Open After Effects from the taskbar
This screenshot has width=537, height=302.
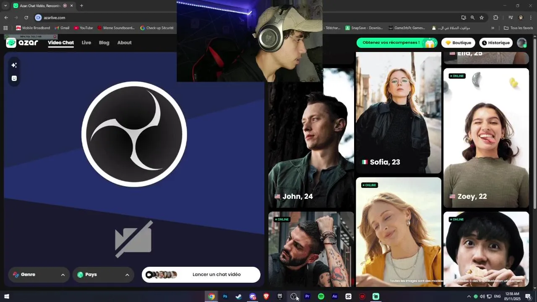(335, 297)
